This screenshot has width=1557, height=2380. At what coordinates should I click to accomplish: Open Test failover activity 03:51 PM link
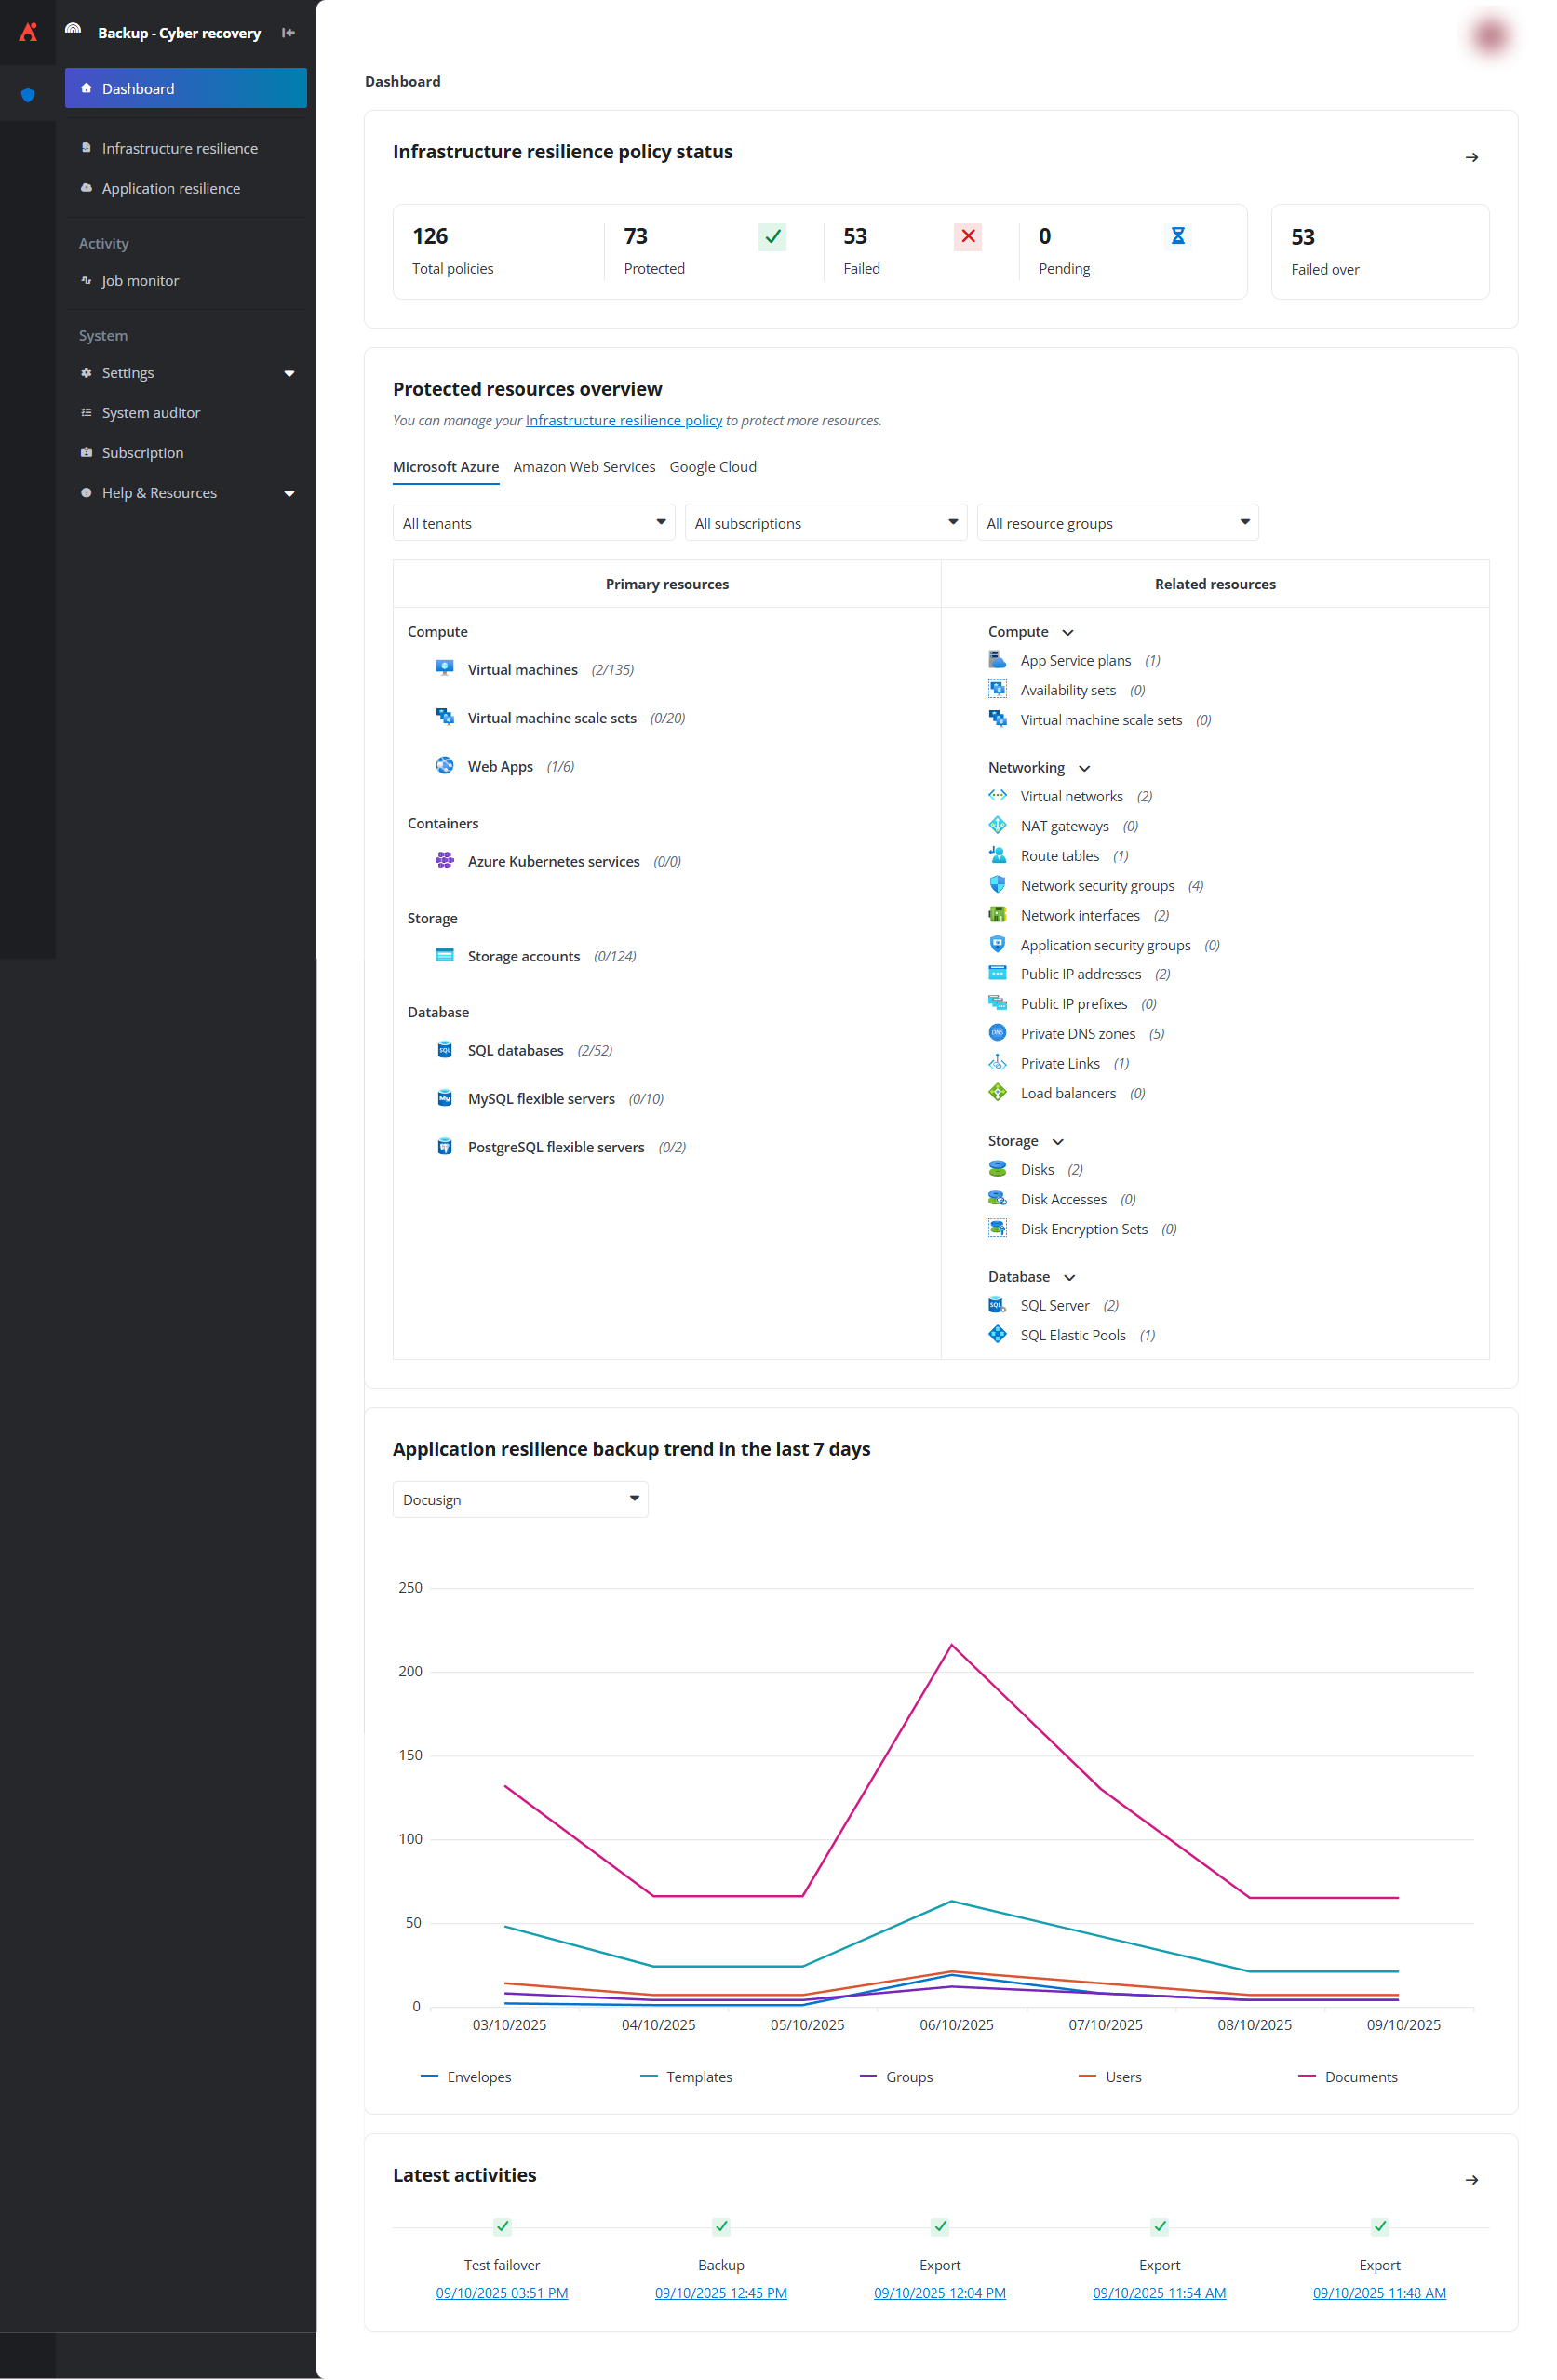501,2292
